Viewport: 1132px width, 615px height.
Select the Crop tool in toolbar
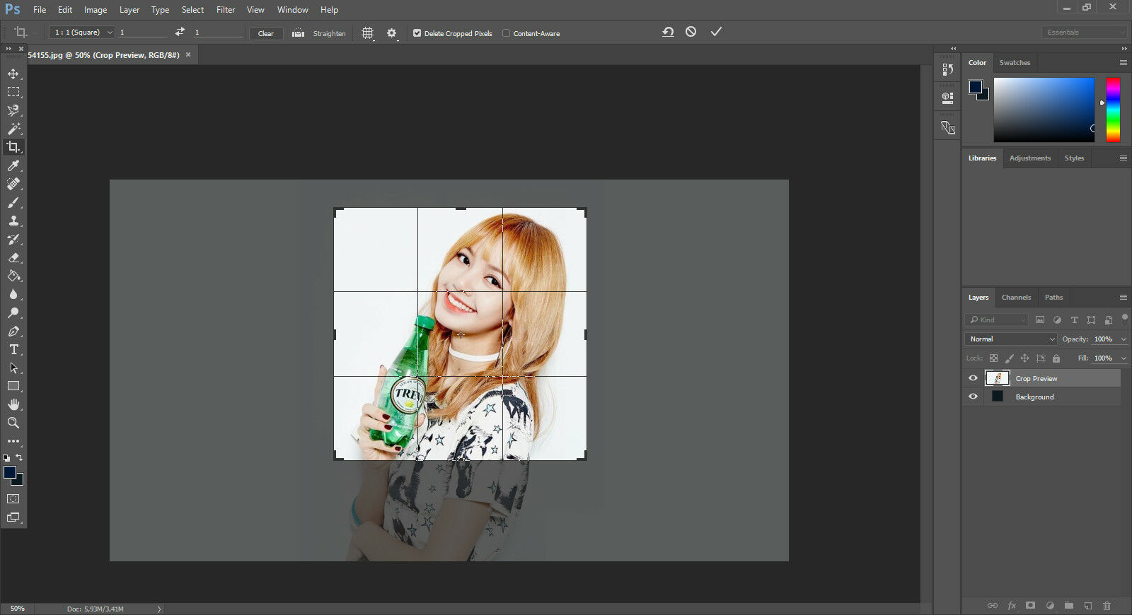13,147
